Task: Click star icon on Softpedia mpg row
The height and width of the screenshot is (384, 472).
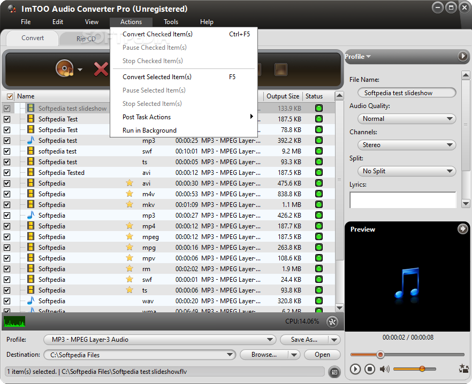Action: tap(130, 247)
